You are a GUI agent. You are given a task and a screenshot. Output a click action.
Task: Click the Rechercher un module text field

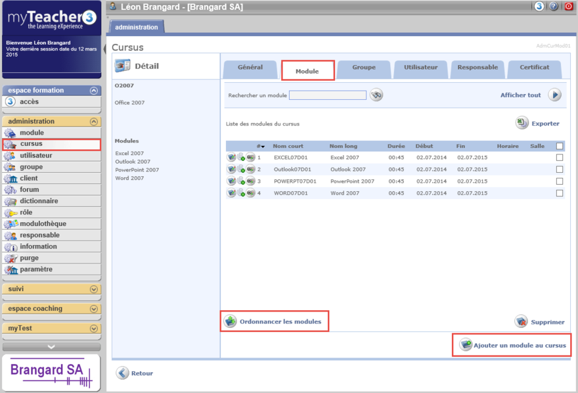tap(327, 95)
